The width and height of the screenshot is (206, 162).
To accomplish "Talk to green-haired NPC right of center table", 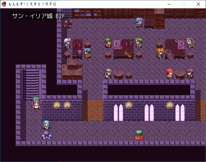I will tap(139, 43).
